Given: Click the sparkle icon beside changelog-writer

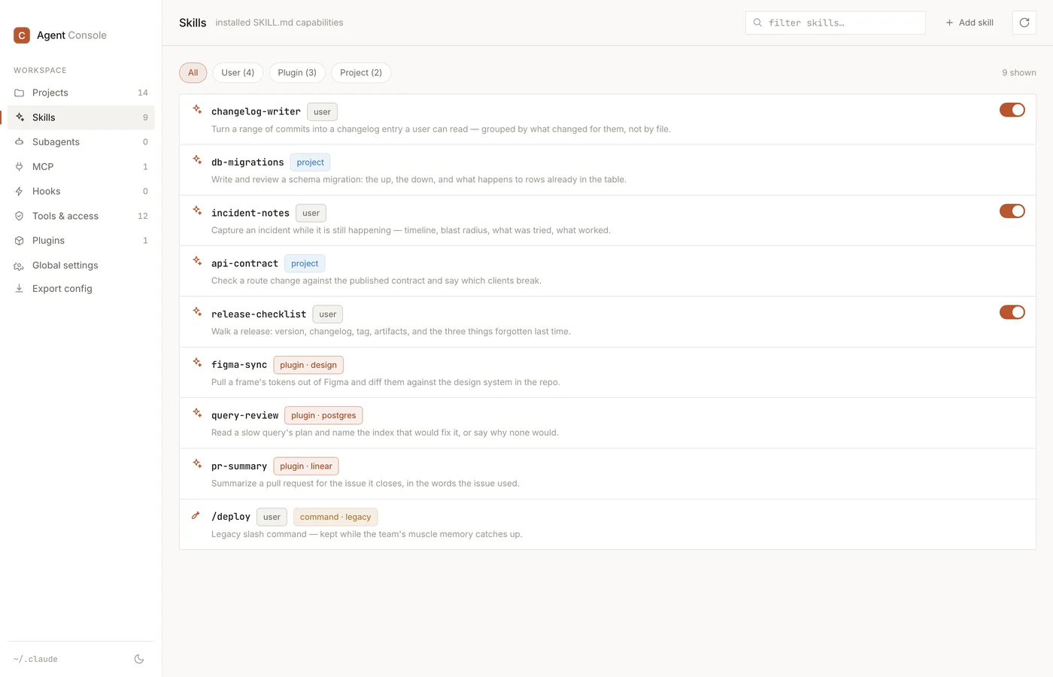Looking at the screenshot, I should click(197, 110).
